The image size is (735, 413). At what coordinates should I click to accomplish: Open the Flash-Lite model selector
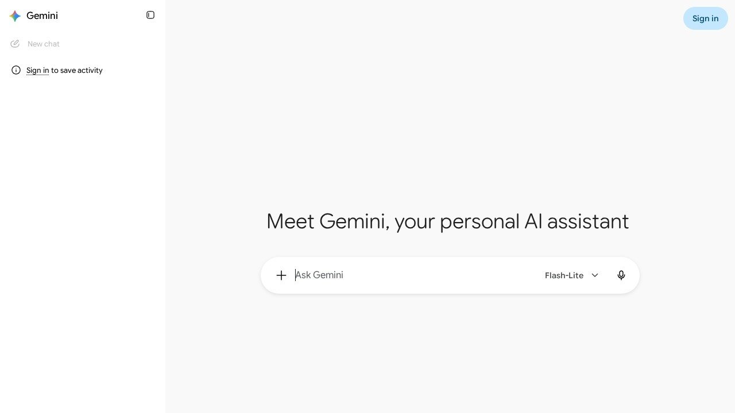571,275
